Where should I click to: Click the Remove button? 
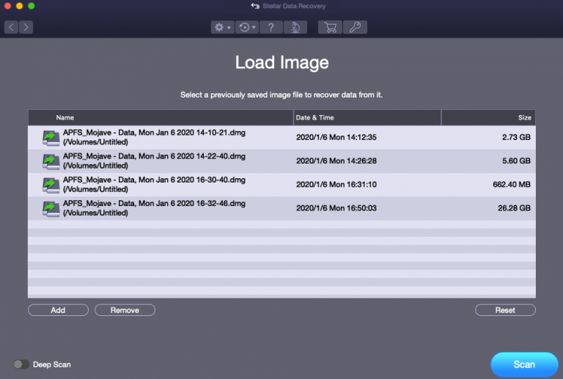coord(125,310)
